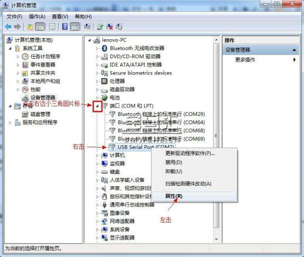Click the Bluetooth 无线电收发器 device icon
The image size is (304, 257).
104,48
